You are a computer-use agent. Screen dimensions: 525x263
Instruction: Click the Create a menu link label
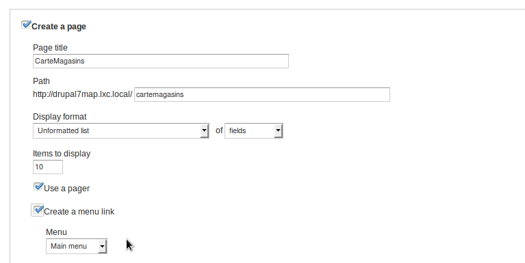click(x=79, y=212)
